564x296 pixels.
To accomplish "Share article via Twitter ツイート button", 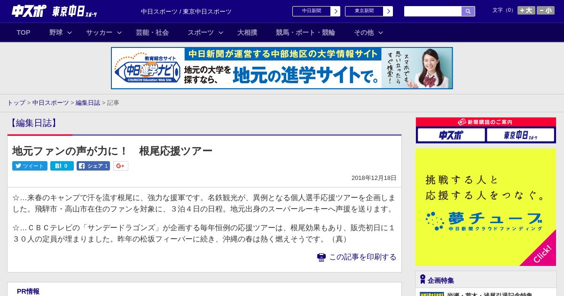I will click(x=30, y=166).
